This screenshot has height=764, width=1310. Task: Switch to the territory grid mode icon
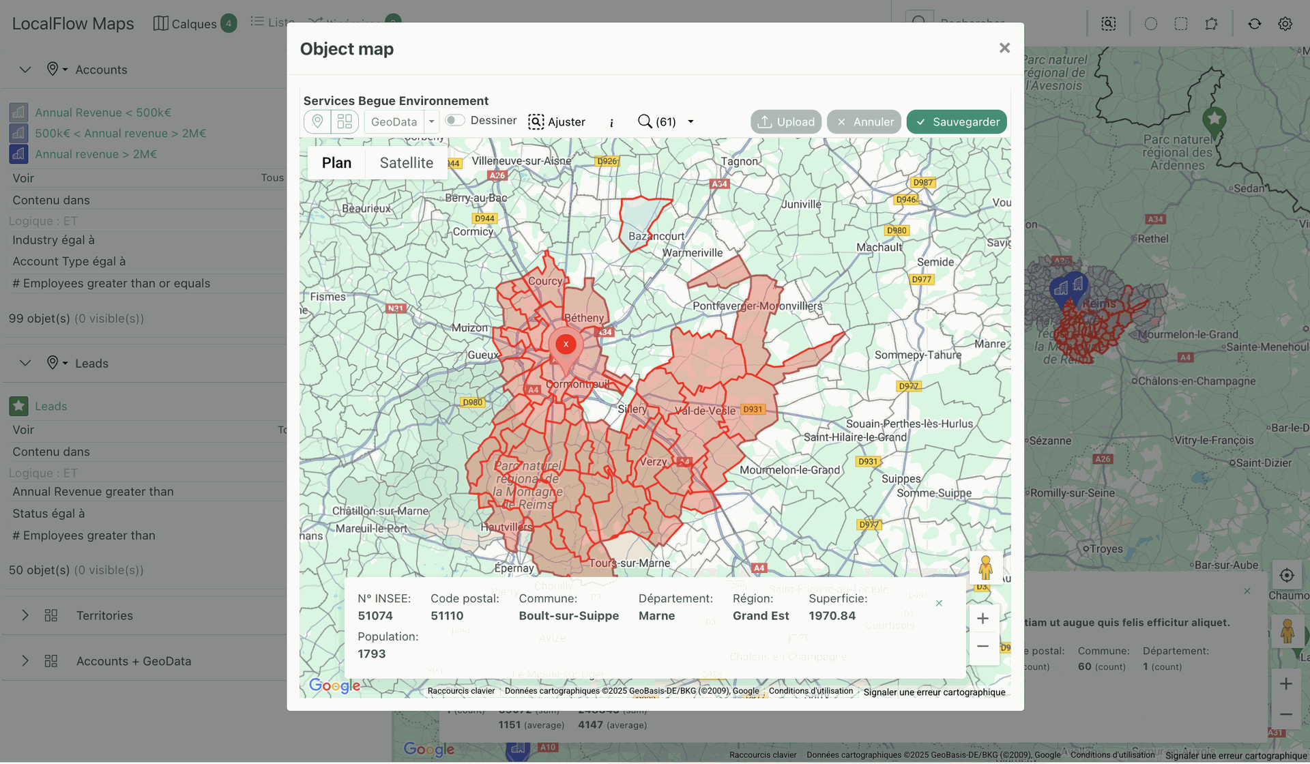point(345,121)
